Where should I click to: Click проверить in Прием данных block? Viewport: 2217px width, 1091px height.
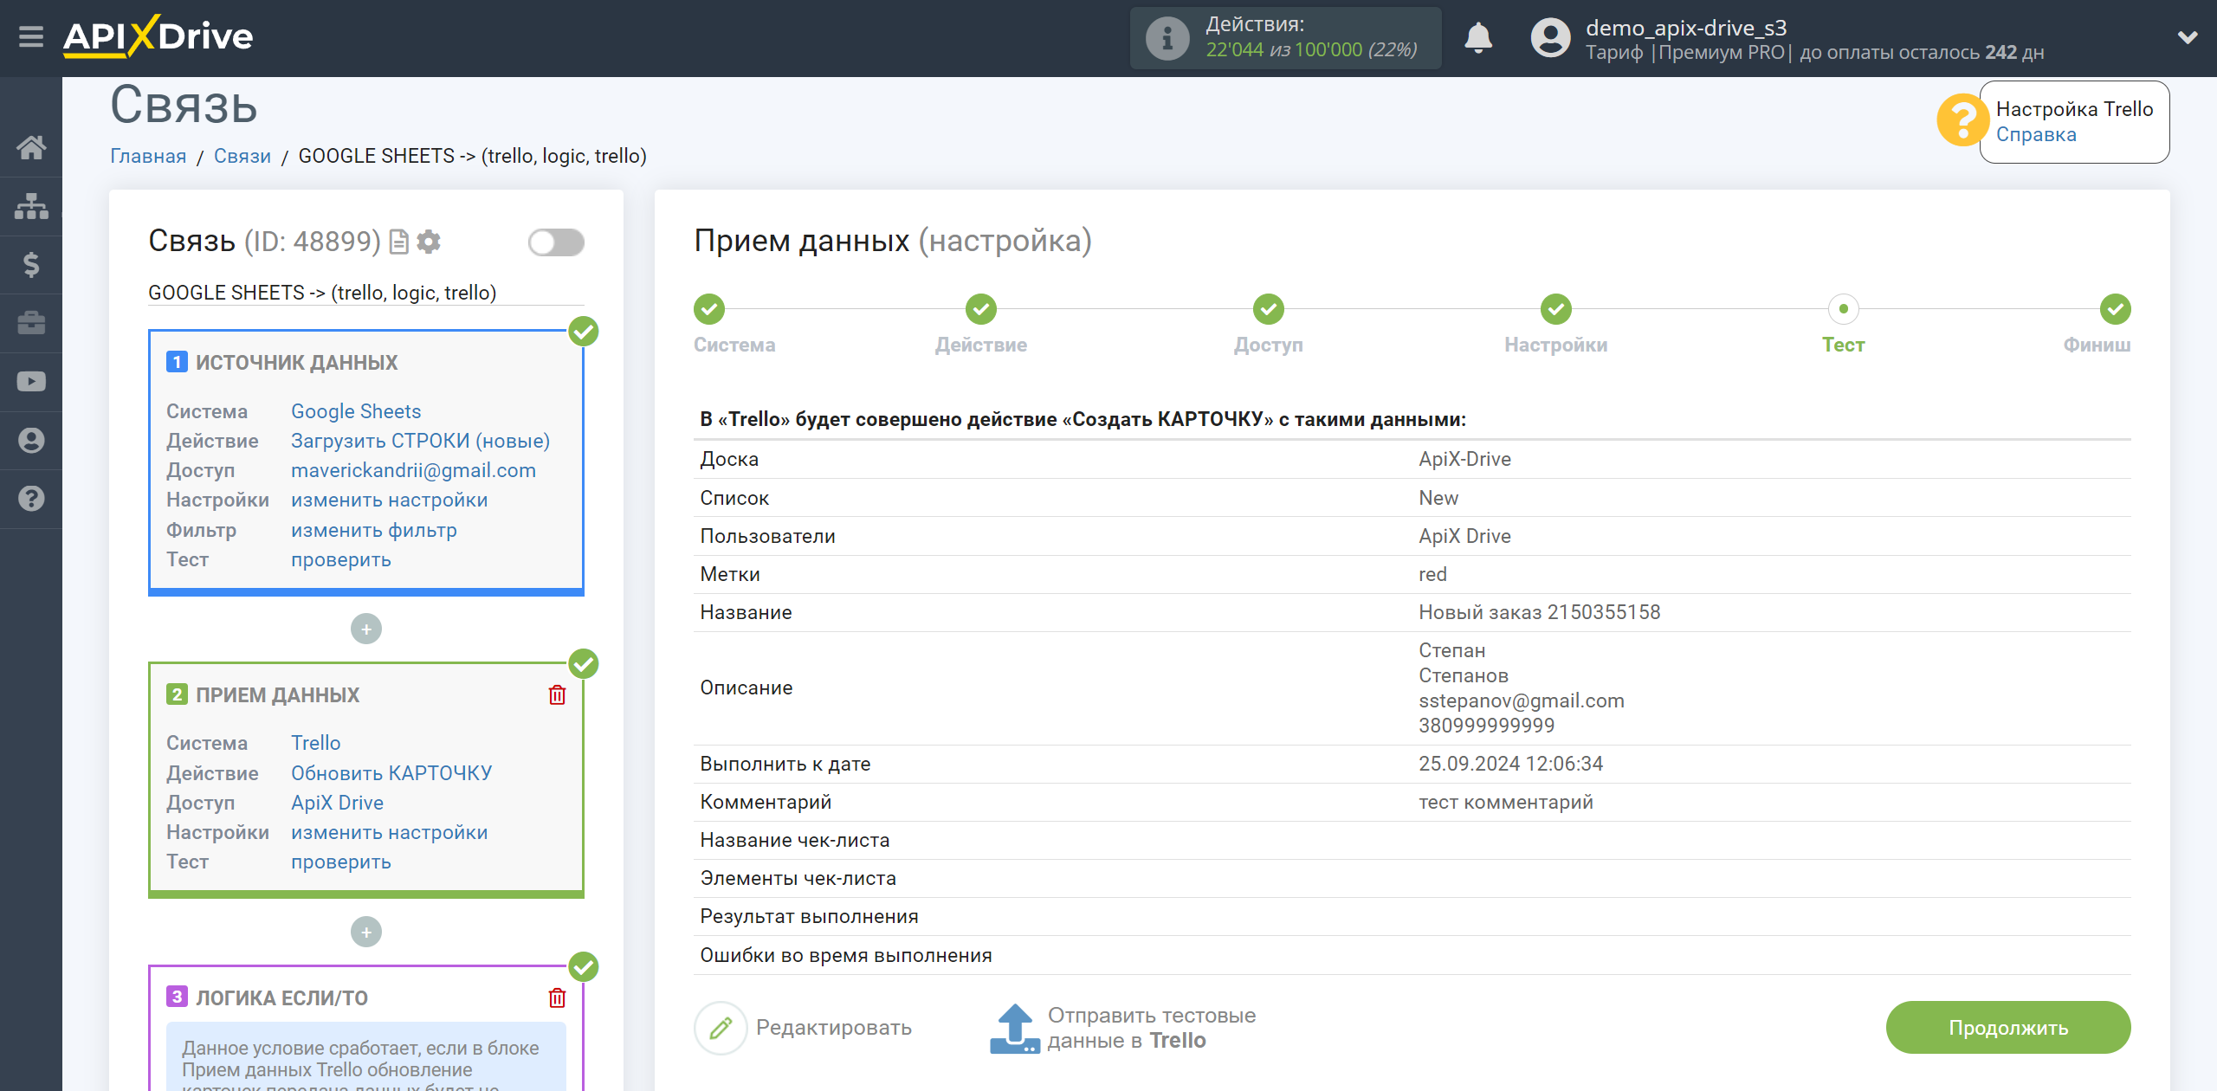coord(341,862)
